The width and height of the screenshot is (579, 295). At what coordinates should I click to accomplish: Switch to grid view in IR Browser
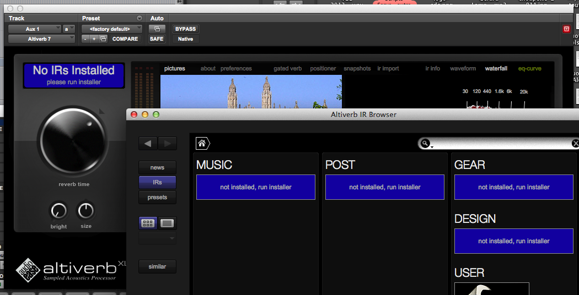pos(148,223)
